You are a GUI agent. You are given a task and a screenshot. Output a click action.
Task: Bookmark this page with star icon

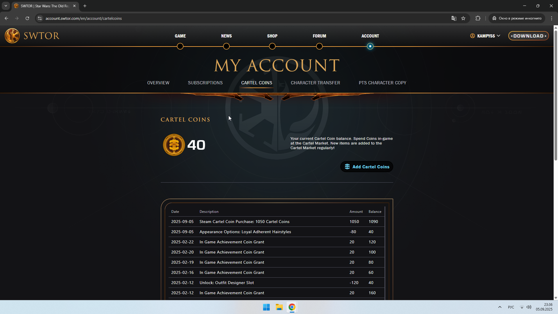click(463, 18)
